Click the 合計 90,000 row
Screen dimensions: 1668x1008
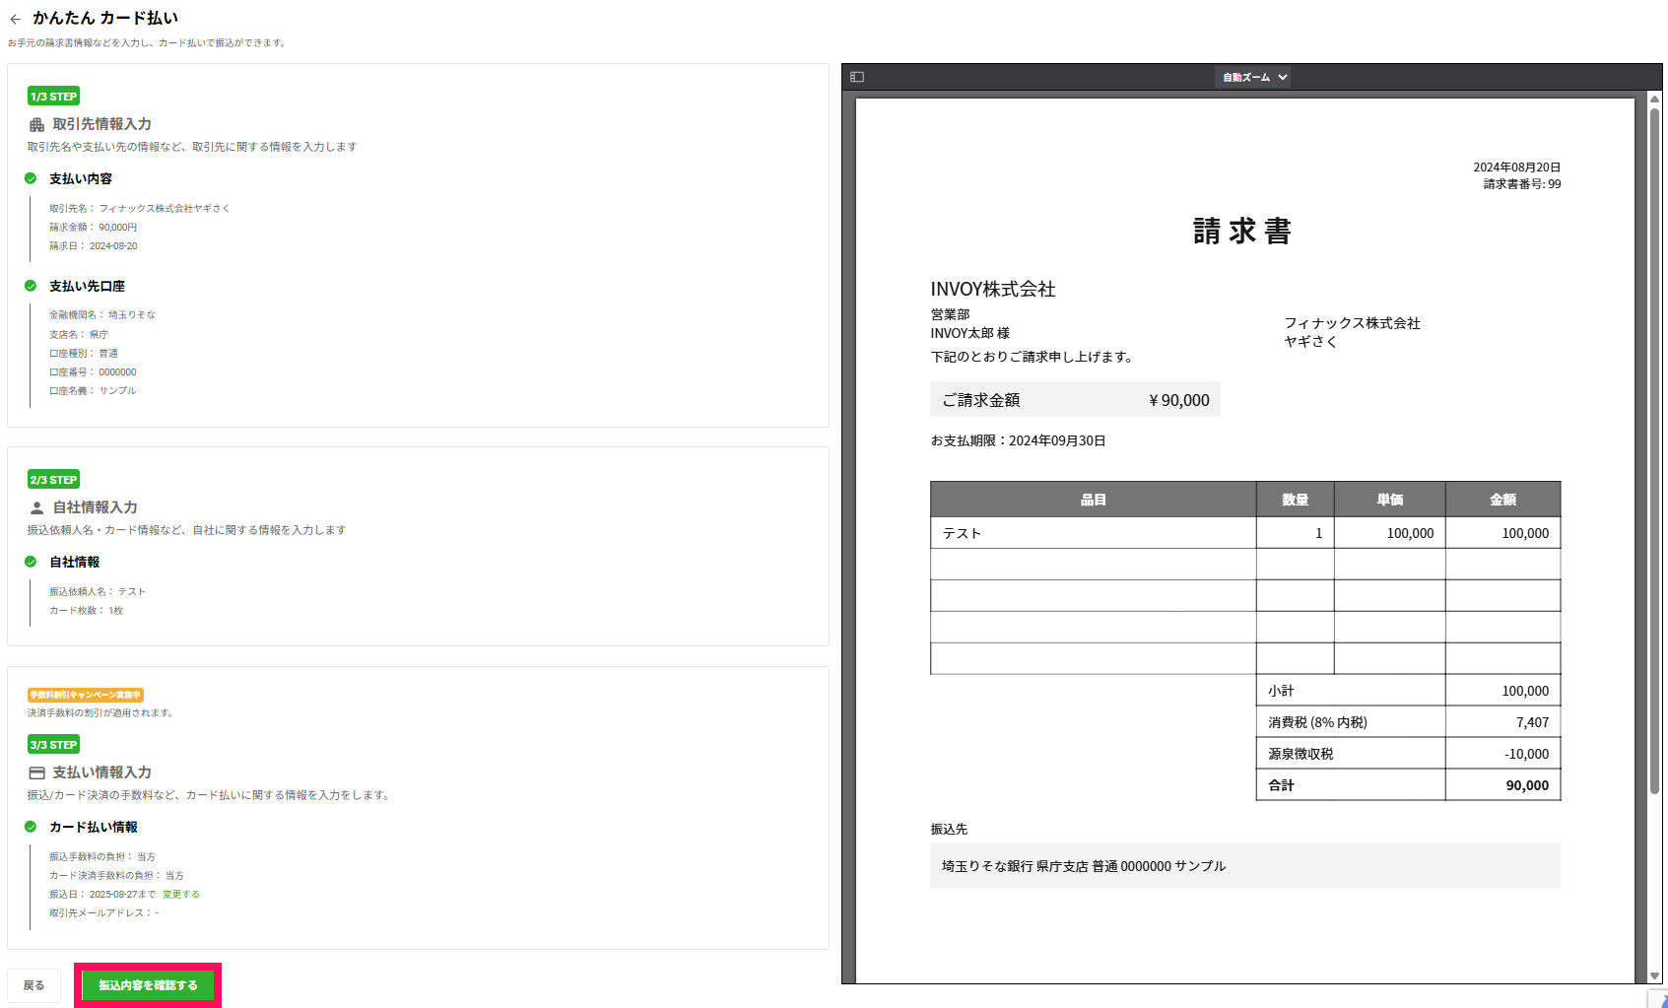click(x=1408, y=785)
